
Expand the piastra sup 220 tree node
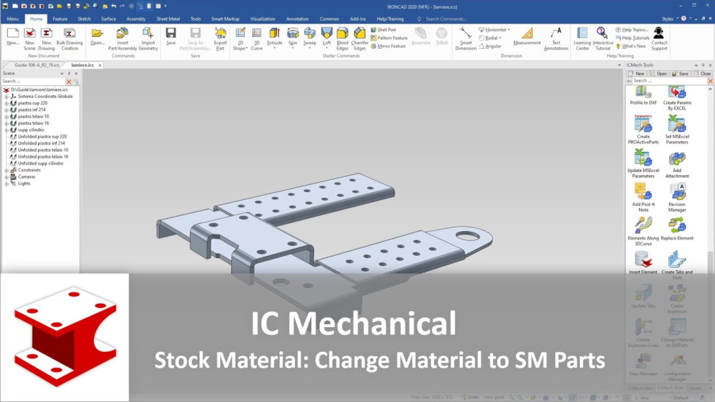pos(6,103)
